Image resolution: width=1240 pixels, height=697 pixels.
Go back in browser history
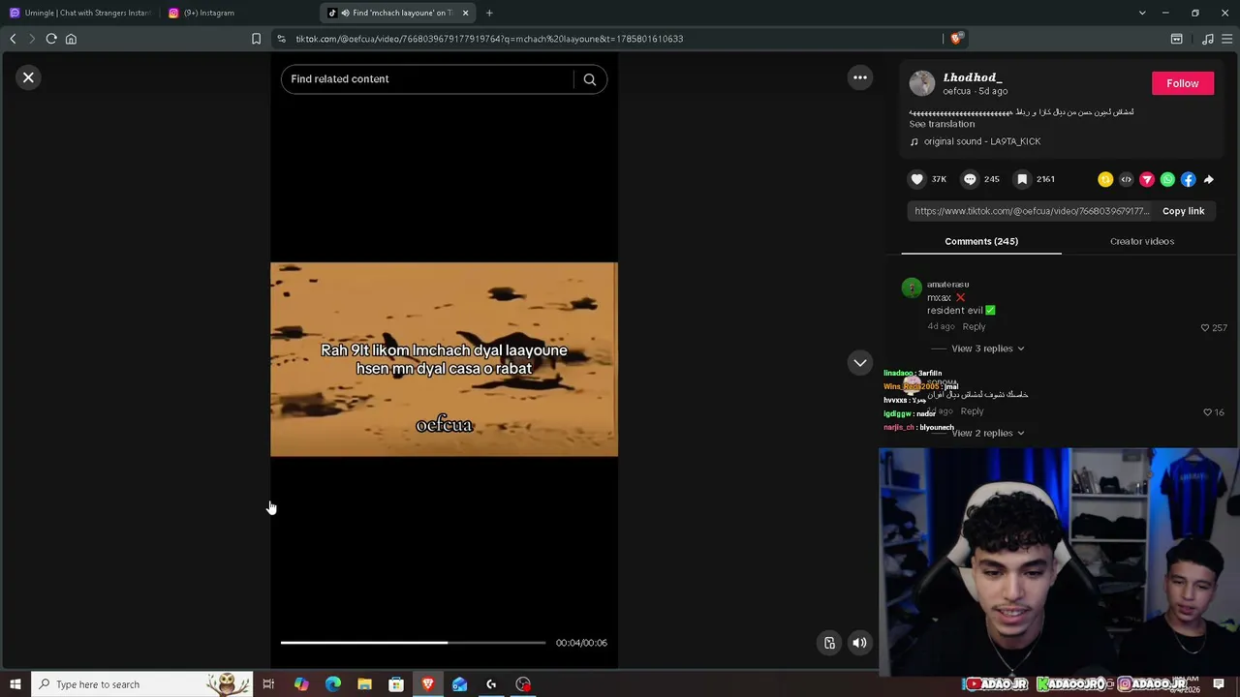click(x=13, y=39)
